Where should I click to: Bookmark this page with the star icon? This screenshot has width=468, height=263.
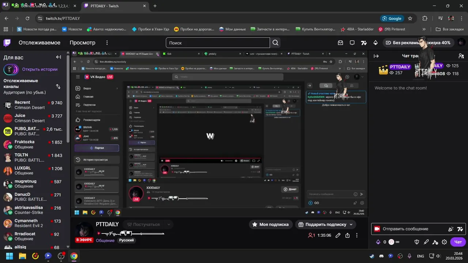pyautogui.click(x=410, y=18)
